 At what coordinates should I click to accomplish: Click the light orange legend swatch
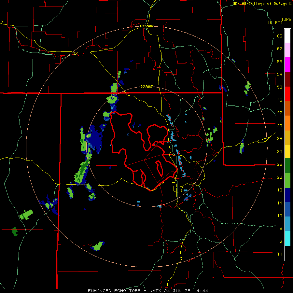tap(287, 123)
